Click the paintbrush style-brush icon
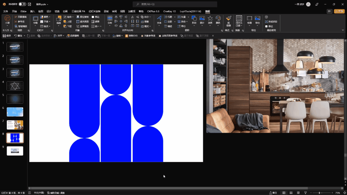This screenshot has height=195, width=347. click(229, 18)
